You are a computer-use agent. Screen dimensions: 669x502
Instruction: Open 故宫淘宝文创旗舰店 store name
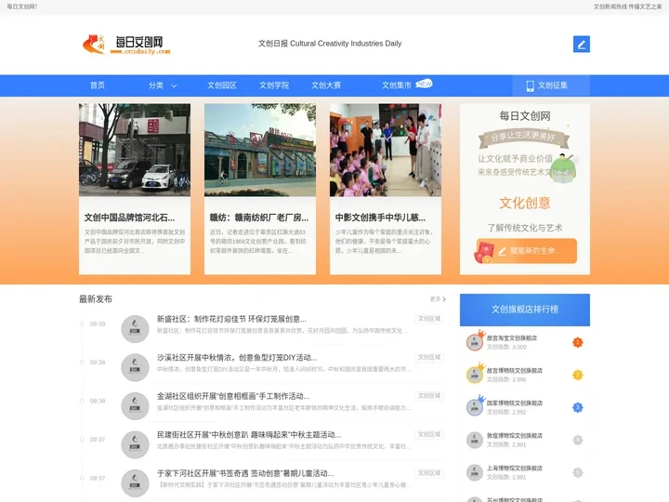(512, 338)
